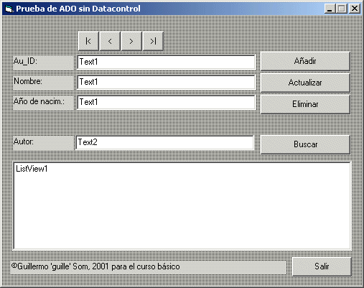Image resolution: width=364 pixels, height=288 pixels.
Task: Close the Prueba de ADO window
Action: point(355,9)
